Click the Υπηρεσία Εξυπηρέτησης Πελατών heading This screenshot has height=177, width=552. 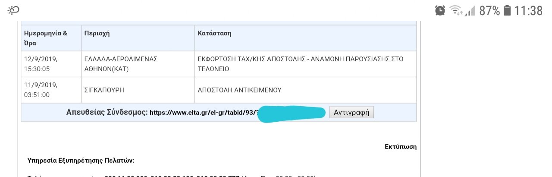click(81, 161)
